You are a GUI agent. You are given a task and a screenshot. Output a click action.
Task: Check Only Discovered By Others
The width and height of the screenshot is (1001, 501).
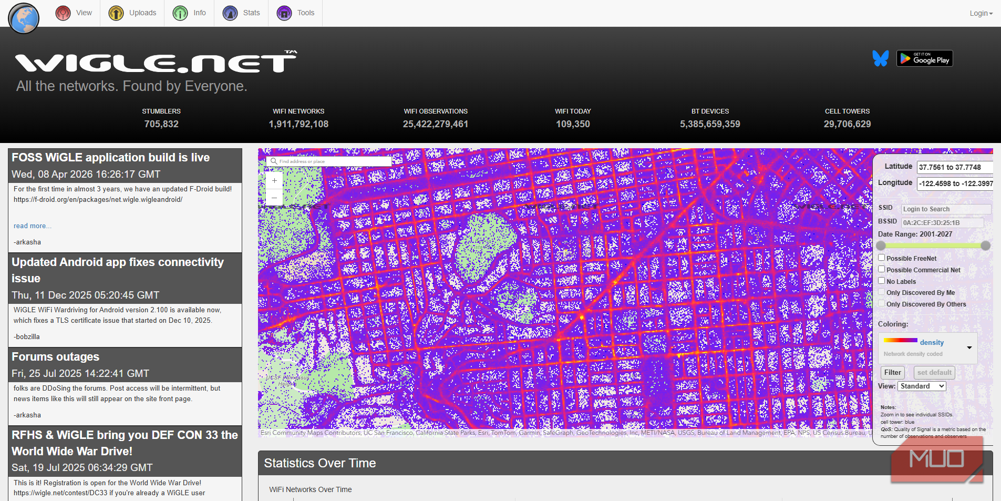click(x=882, y=303)
